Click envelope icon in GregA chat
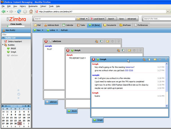171x129 pixels. click(x=155, y=59)
